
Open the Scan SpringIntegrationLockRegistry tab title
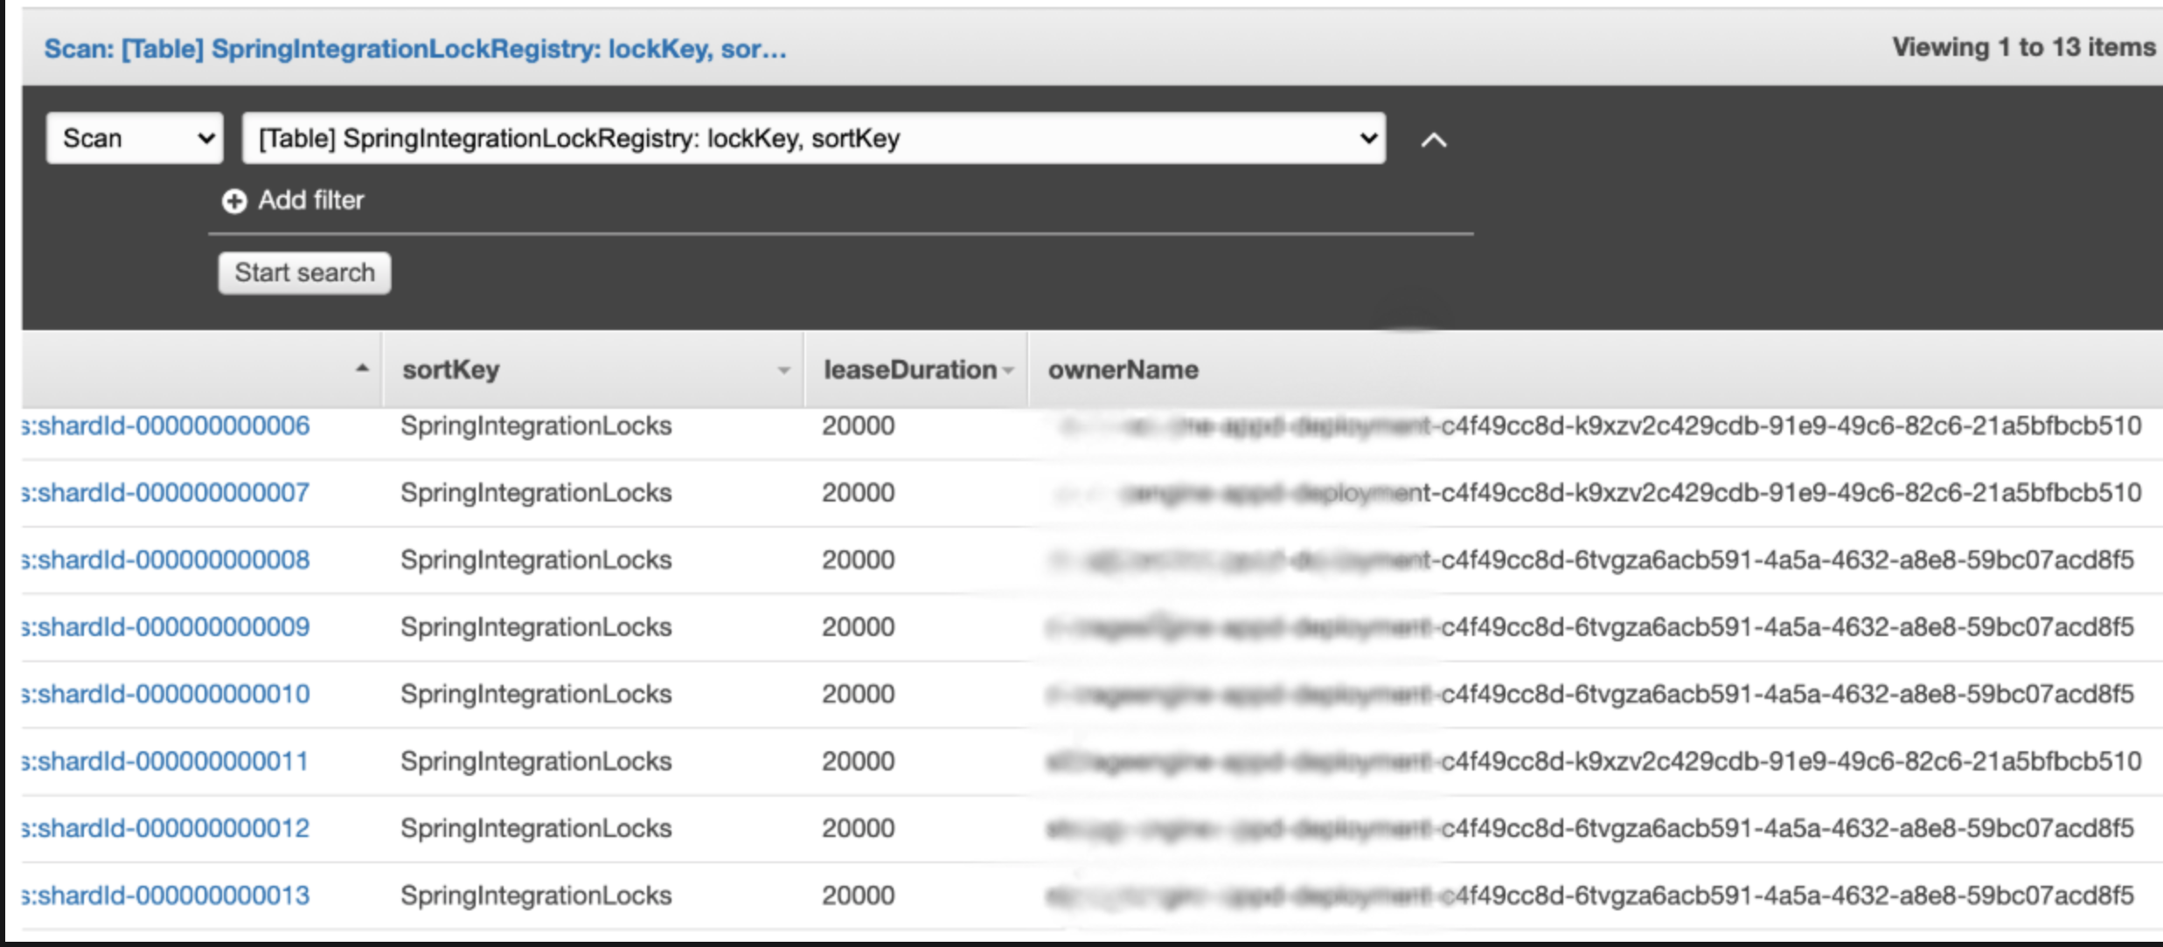pyautogui.click(x=415, y=49)
